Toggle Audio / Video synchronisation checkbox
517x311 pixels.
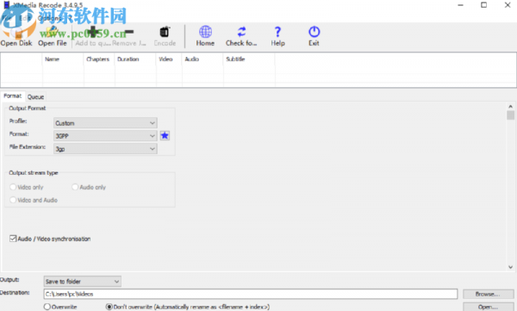click(13, 239)
